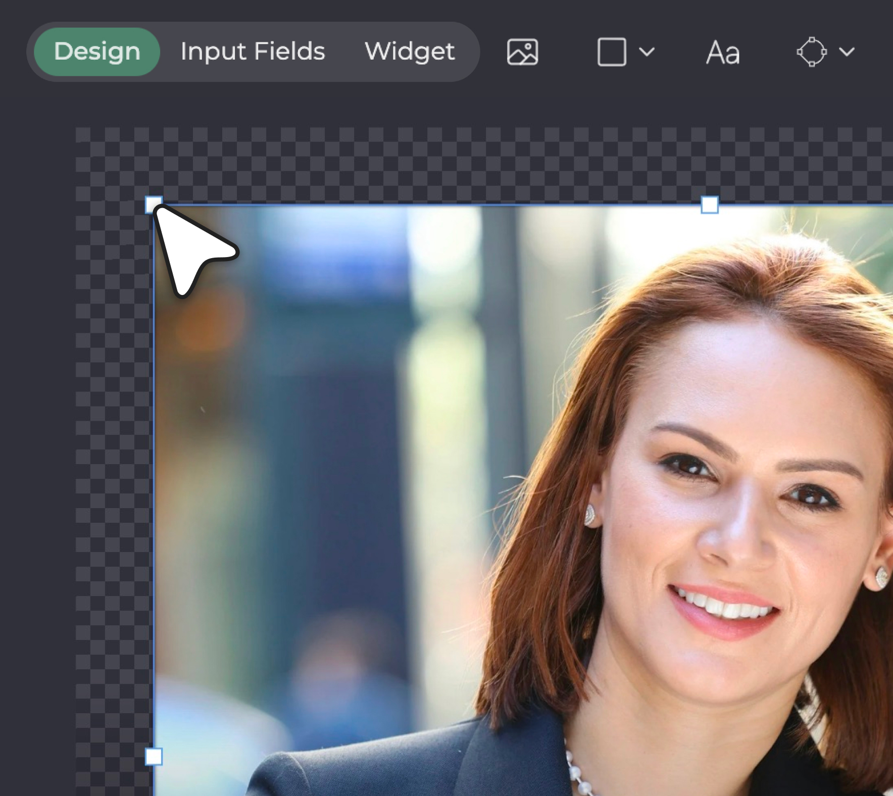This screenshot has width=893, height=796.
Task: Select the vector path tool
Action: (812, 52)
